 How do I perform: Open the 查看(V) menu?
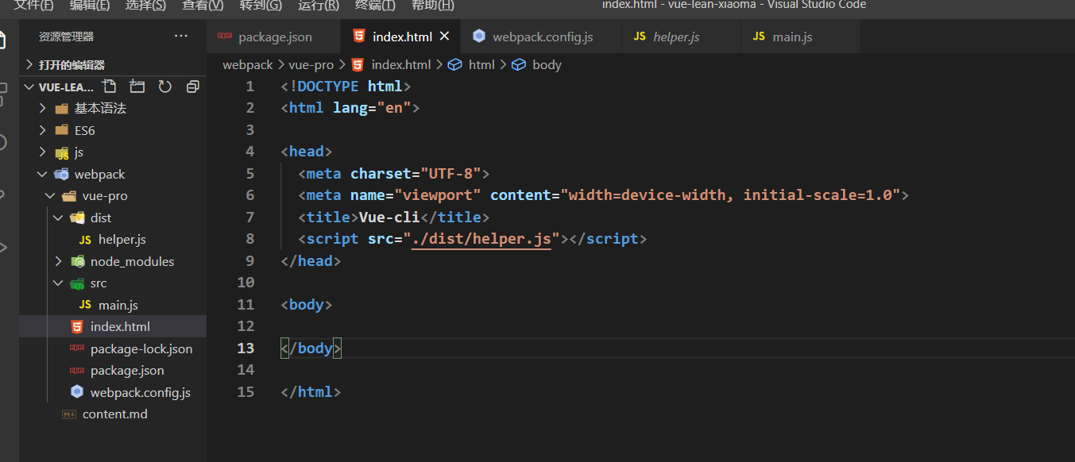coord(203,6)
